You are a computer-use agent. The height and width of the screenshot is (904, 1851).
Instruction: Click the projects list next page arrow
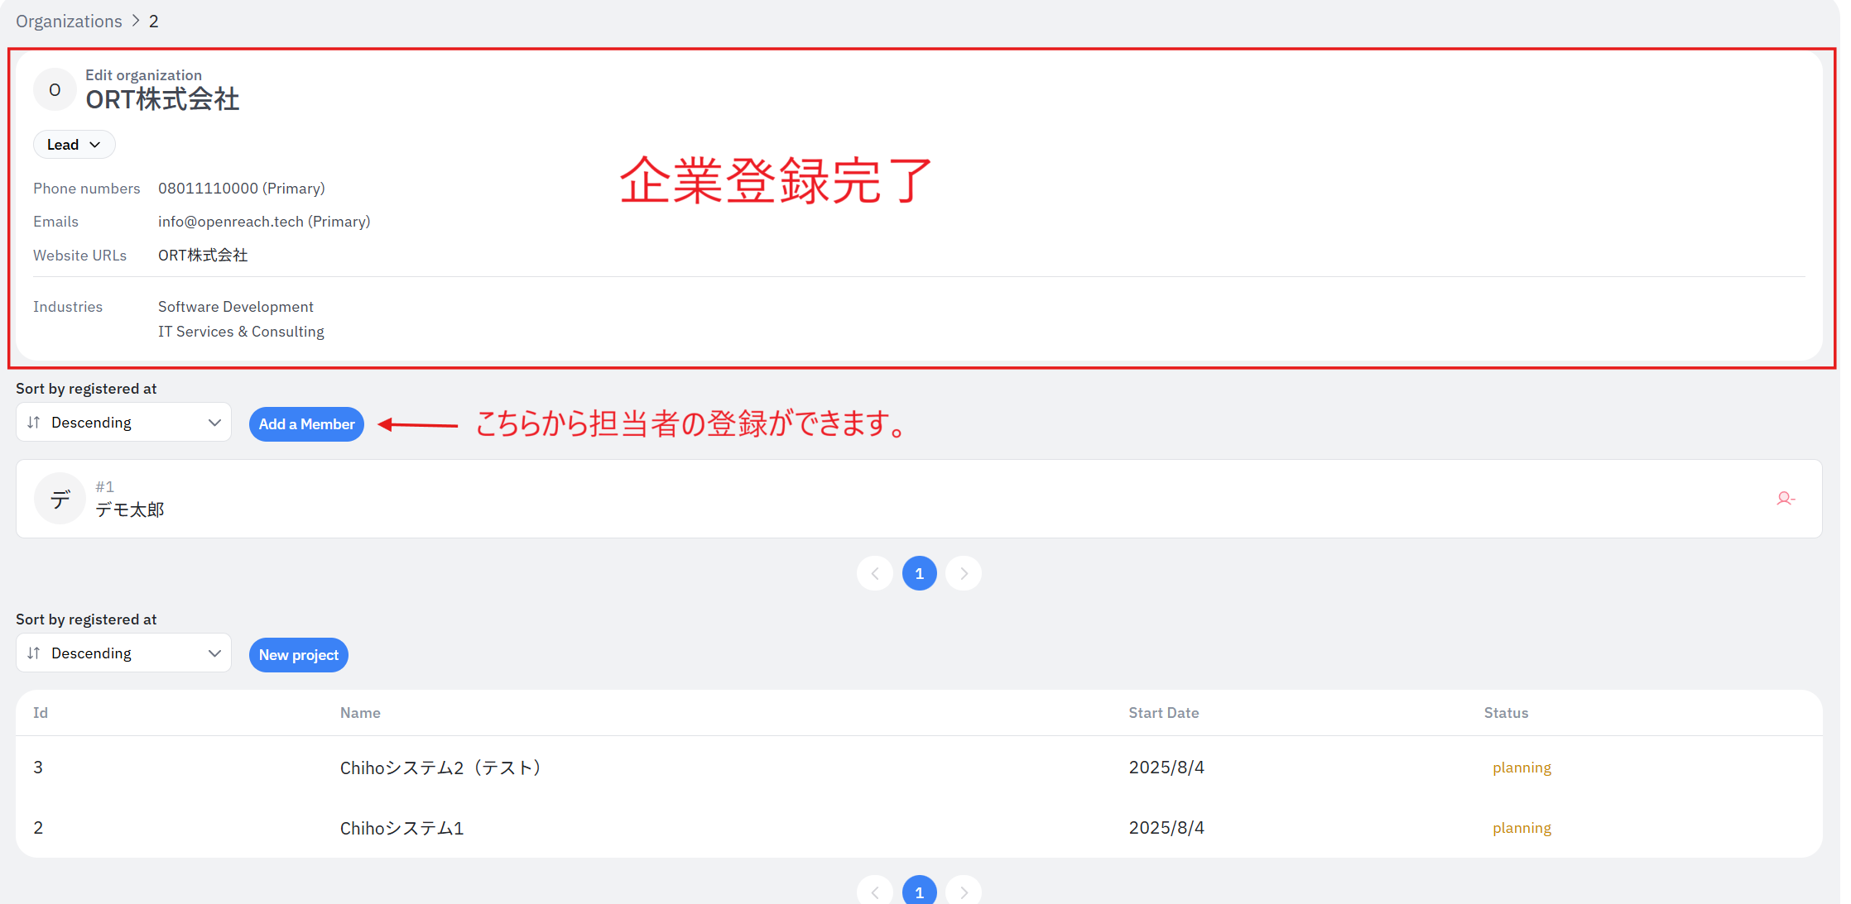964,892
